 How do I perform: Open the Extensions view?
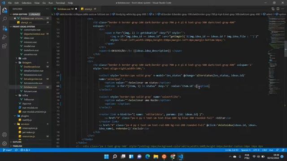click(4, 46)
